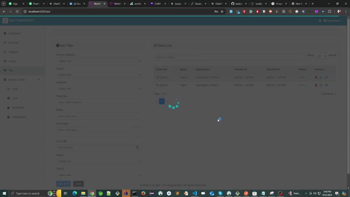Viewport: 350px width, 197px height.
Task: Click the Created At column header
Action: coord(240,69)
